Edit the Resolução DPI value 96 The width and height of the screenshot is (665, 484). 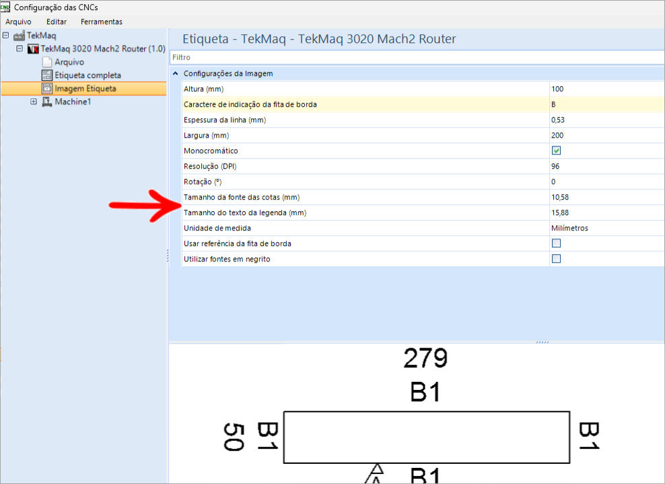point(607,166)
